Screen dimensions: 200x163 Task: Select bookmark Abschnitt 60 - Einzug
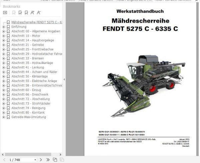[x=26, y=90]
